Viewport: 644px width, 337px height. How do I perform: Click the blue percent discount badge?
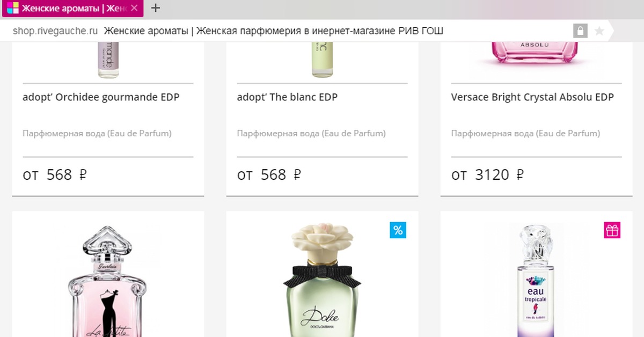tap(398, 230)
